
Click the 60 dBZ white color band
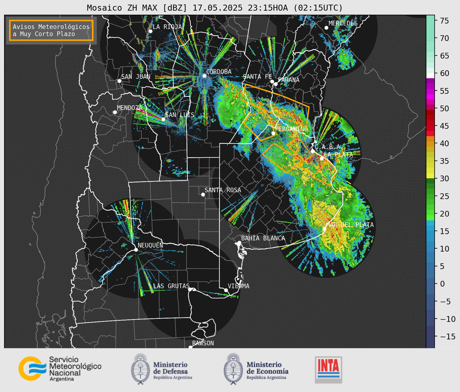coord(430,76)
